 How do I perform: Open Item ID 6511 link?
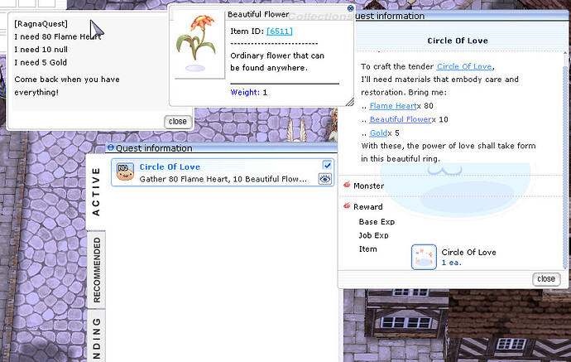[280, 31]
